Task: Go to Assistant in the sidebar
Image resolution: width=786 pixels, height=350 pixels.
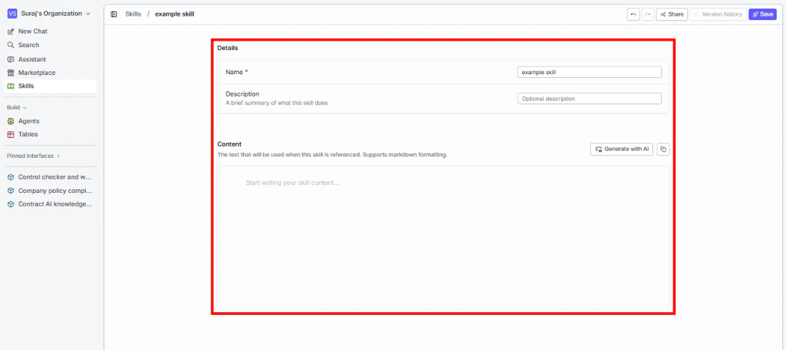Action: (x=32, y=59)
